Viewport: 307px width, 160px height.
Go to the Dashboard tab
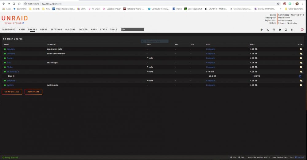click(x=8, y=29)
